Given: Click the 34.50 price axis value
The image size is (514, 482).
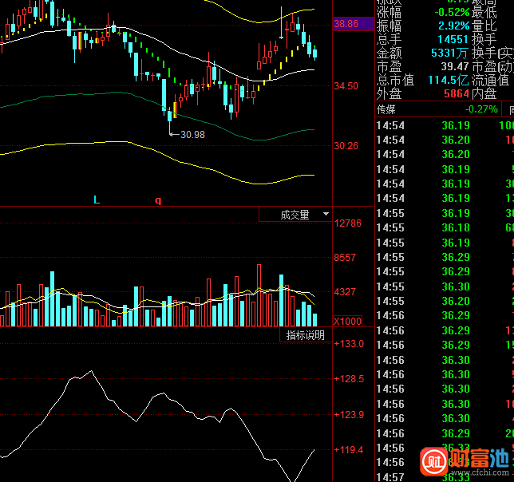Looking at the screenshot, I should click(x=346, y=86).
